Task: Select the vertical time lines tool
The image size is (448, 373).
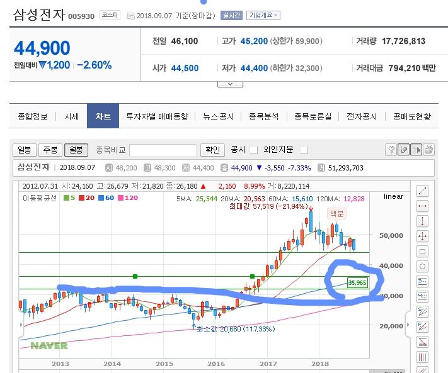Action: coord(422,357)
